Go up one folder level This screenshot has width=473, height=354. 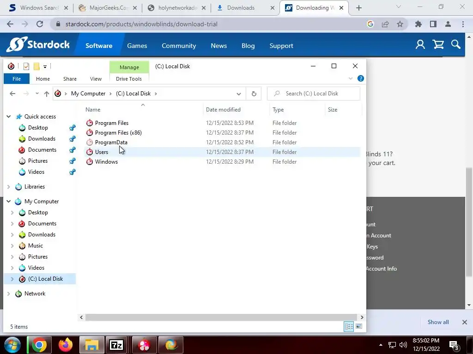[x=47, y=94]
